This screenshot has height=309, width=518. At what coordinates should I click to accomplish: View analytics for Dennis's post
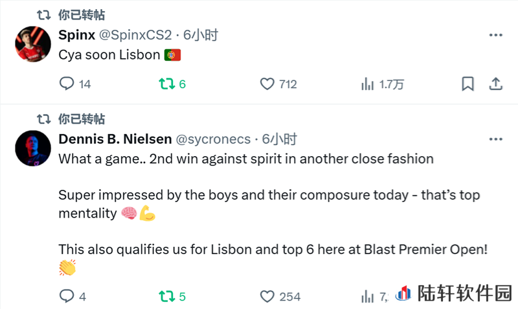[368, 297]
